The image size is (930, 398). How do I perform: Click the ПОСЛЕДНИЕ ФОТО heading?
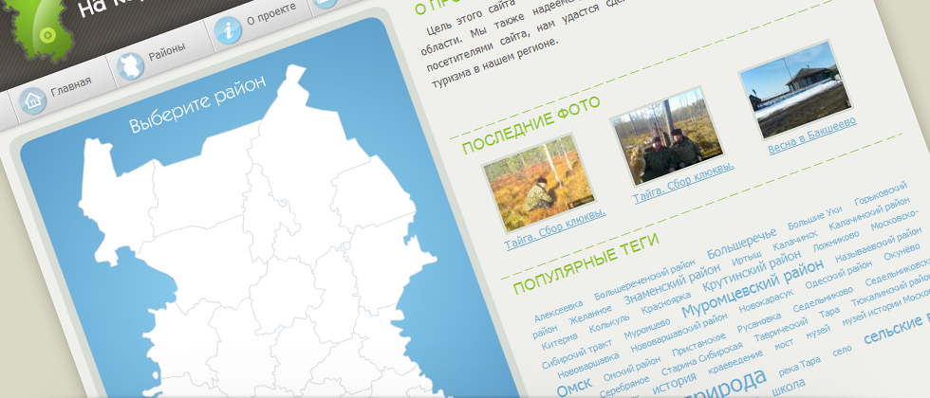pyautogui.click(x=531, y=125)
